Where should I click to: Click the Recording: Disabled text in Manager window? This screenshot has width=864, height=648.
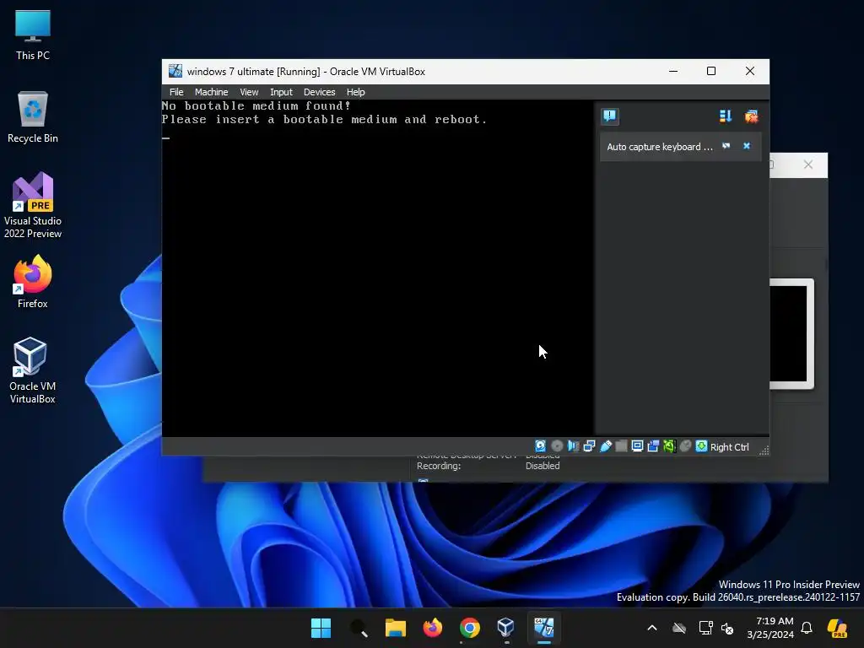489,466
